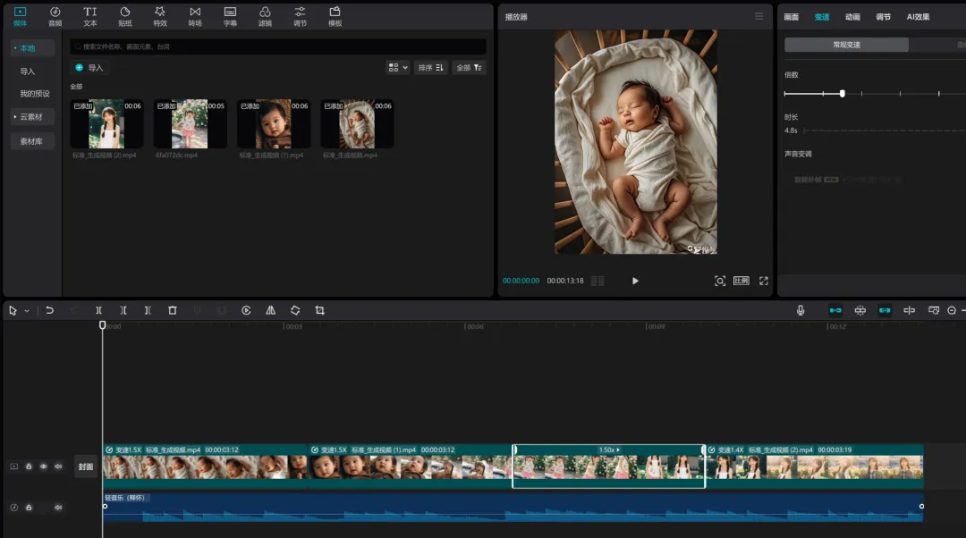Open the 比例 aspect ratio selector
This screenshot has height=538, width=966.
741,281
